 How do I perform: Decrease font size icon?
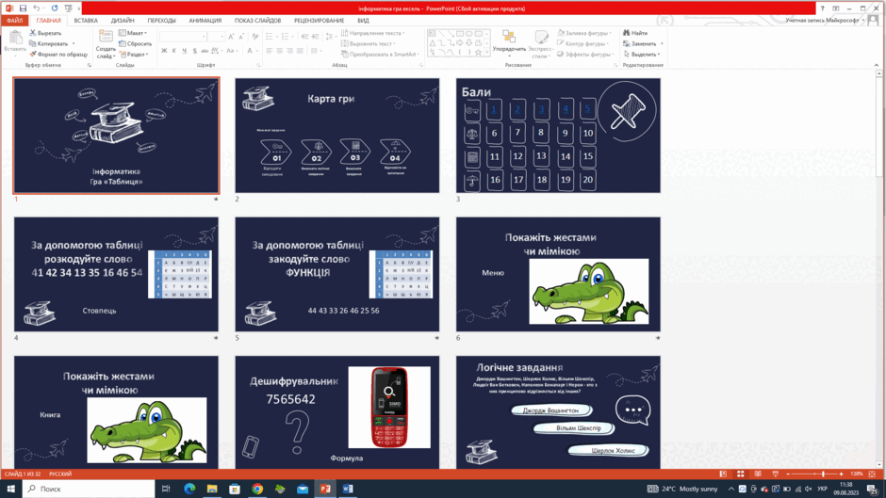tap(241, 36)
